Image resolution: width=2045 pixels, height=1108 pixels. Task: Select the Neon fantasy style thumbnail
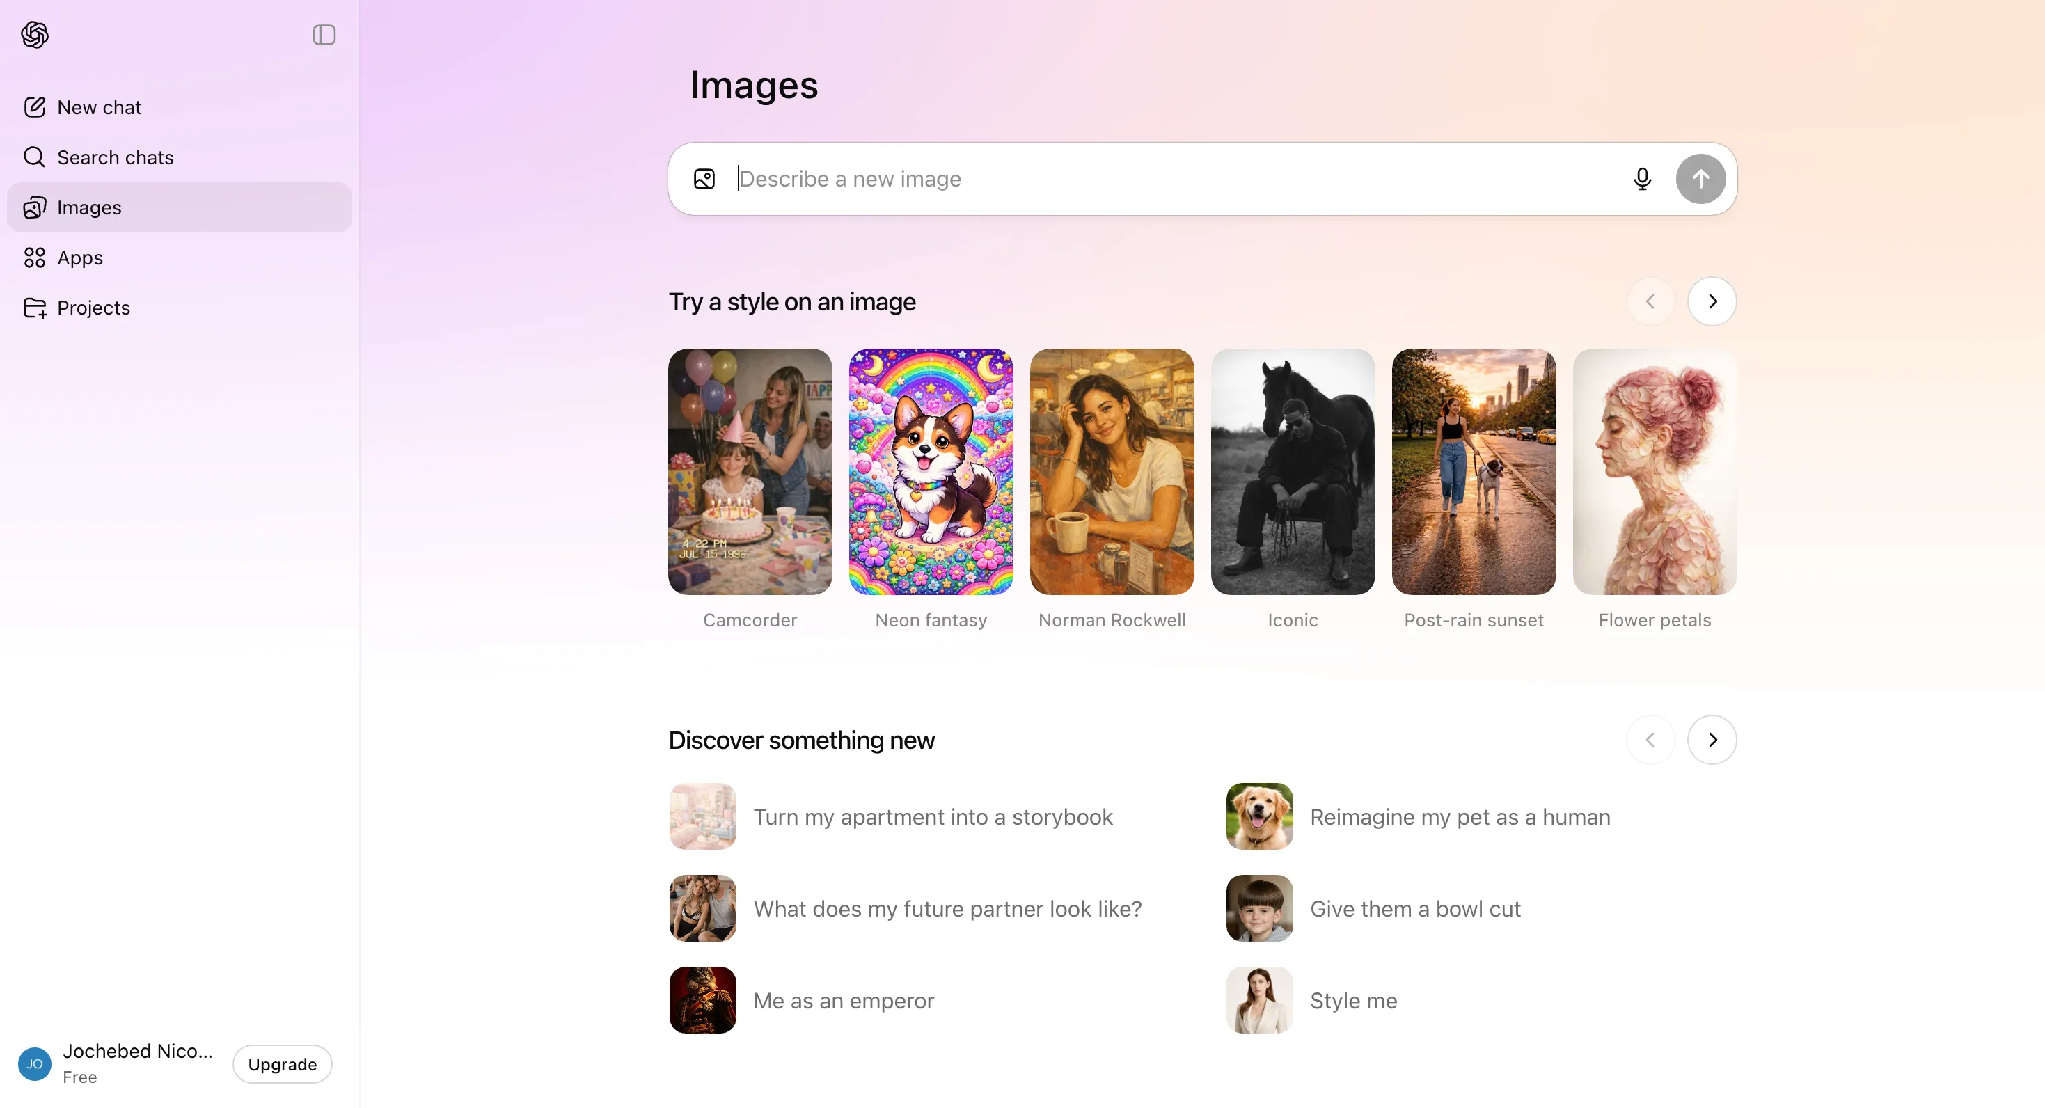click(931, 471)
